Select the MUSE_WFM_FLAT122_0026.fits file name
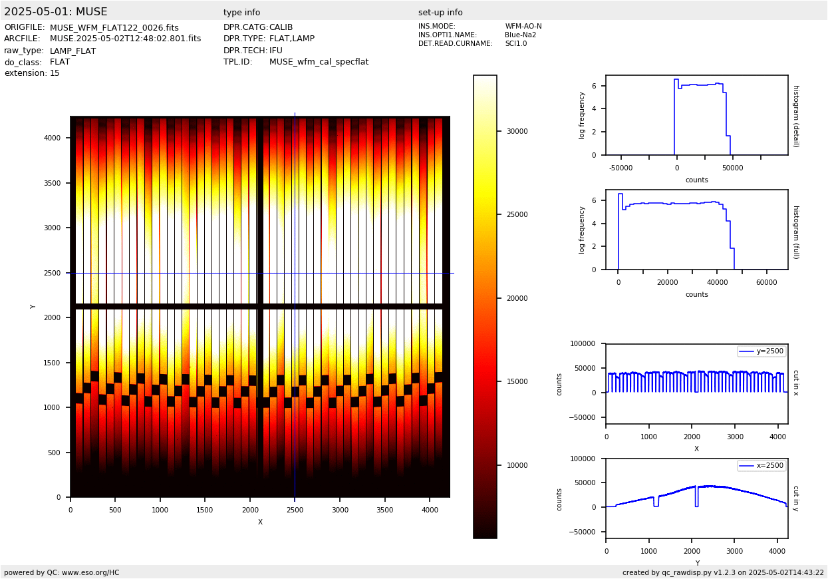 (114, 28)
